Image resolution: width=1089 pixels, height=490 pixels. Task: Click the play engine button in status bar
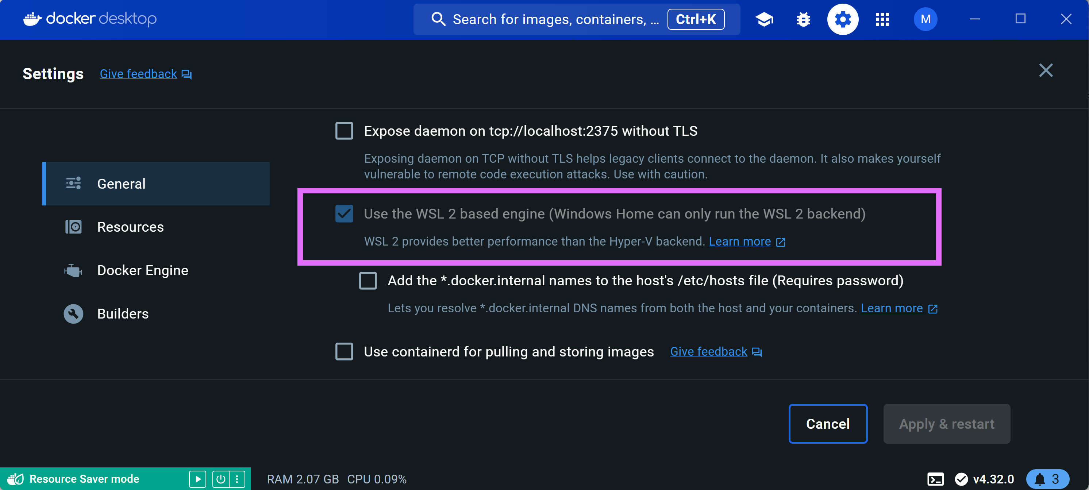[x=197, y=479]
